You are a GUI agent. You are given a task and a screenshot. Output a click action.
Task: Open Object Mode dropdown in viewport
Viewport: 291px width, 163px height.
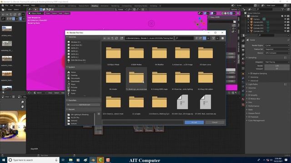click(36, 13)
